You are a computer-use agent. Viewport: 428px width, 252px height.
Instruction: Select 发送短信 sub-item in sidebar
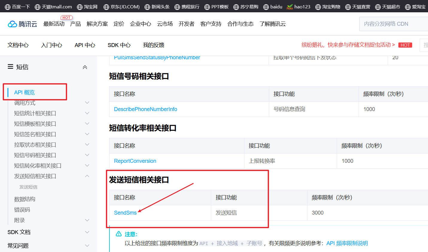click(28, 187)
